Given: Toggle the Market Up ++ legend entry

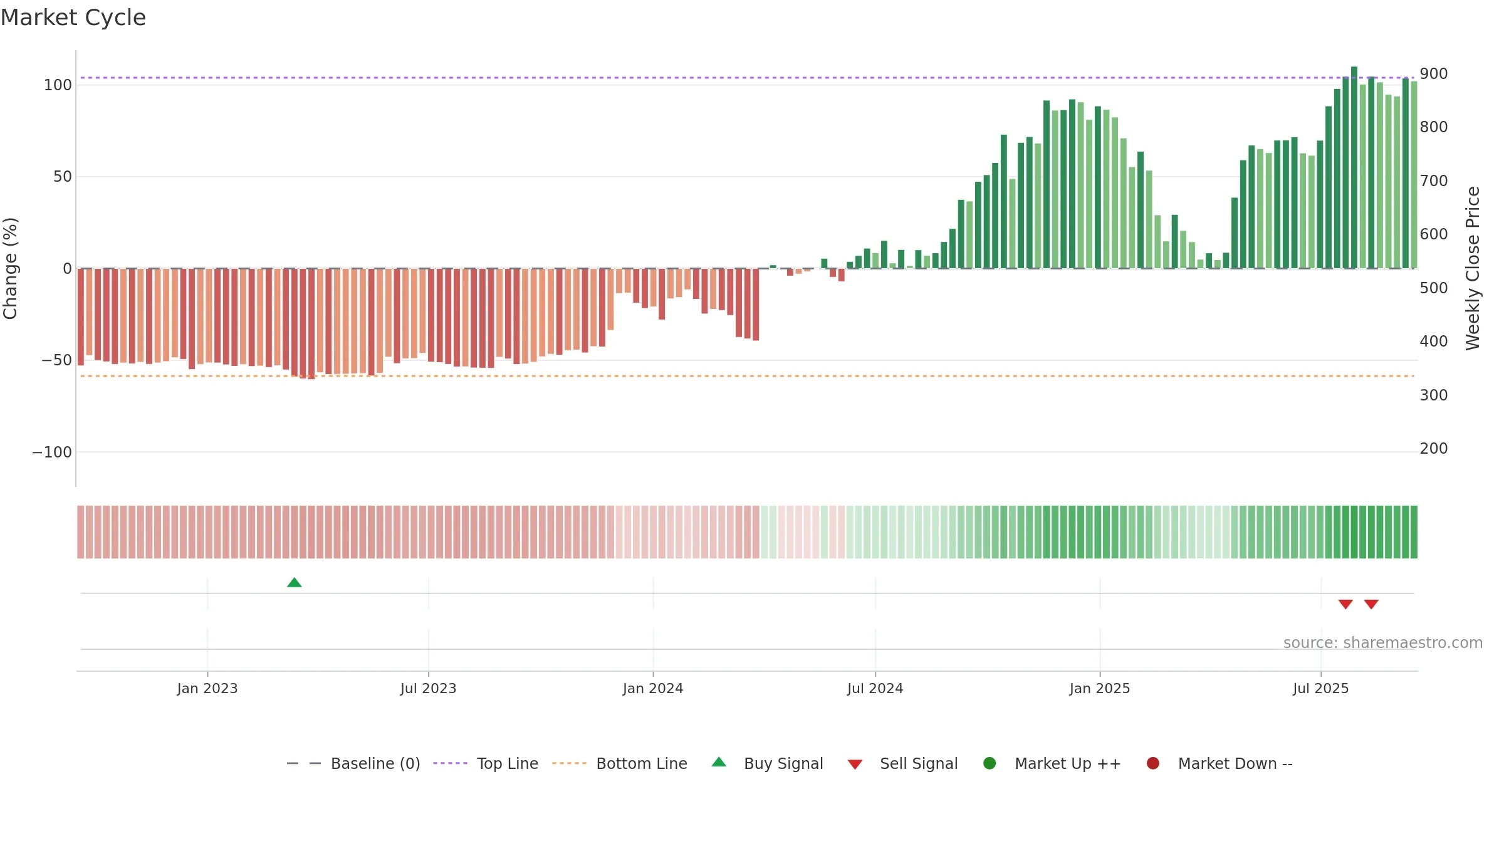Looking at the screenshot, I should (1052, 763).
